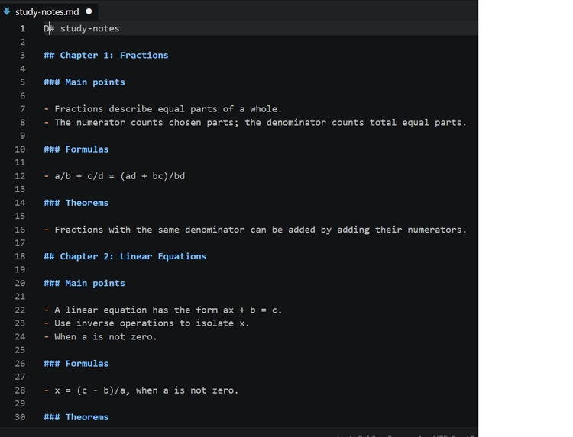Screen dimensions: 573x437
Task: Click empty line number 9 in the gutter
Action: (23, 136)
